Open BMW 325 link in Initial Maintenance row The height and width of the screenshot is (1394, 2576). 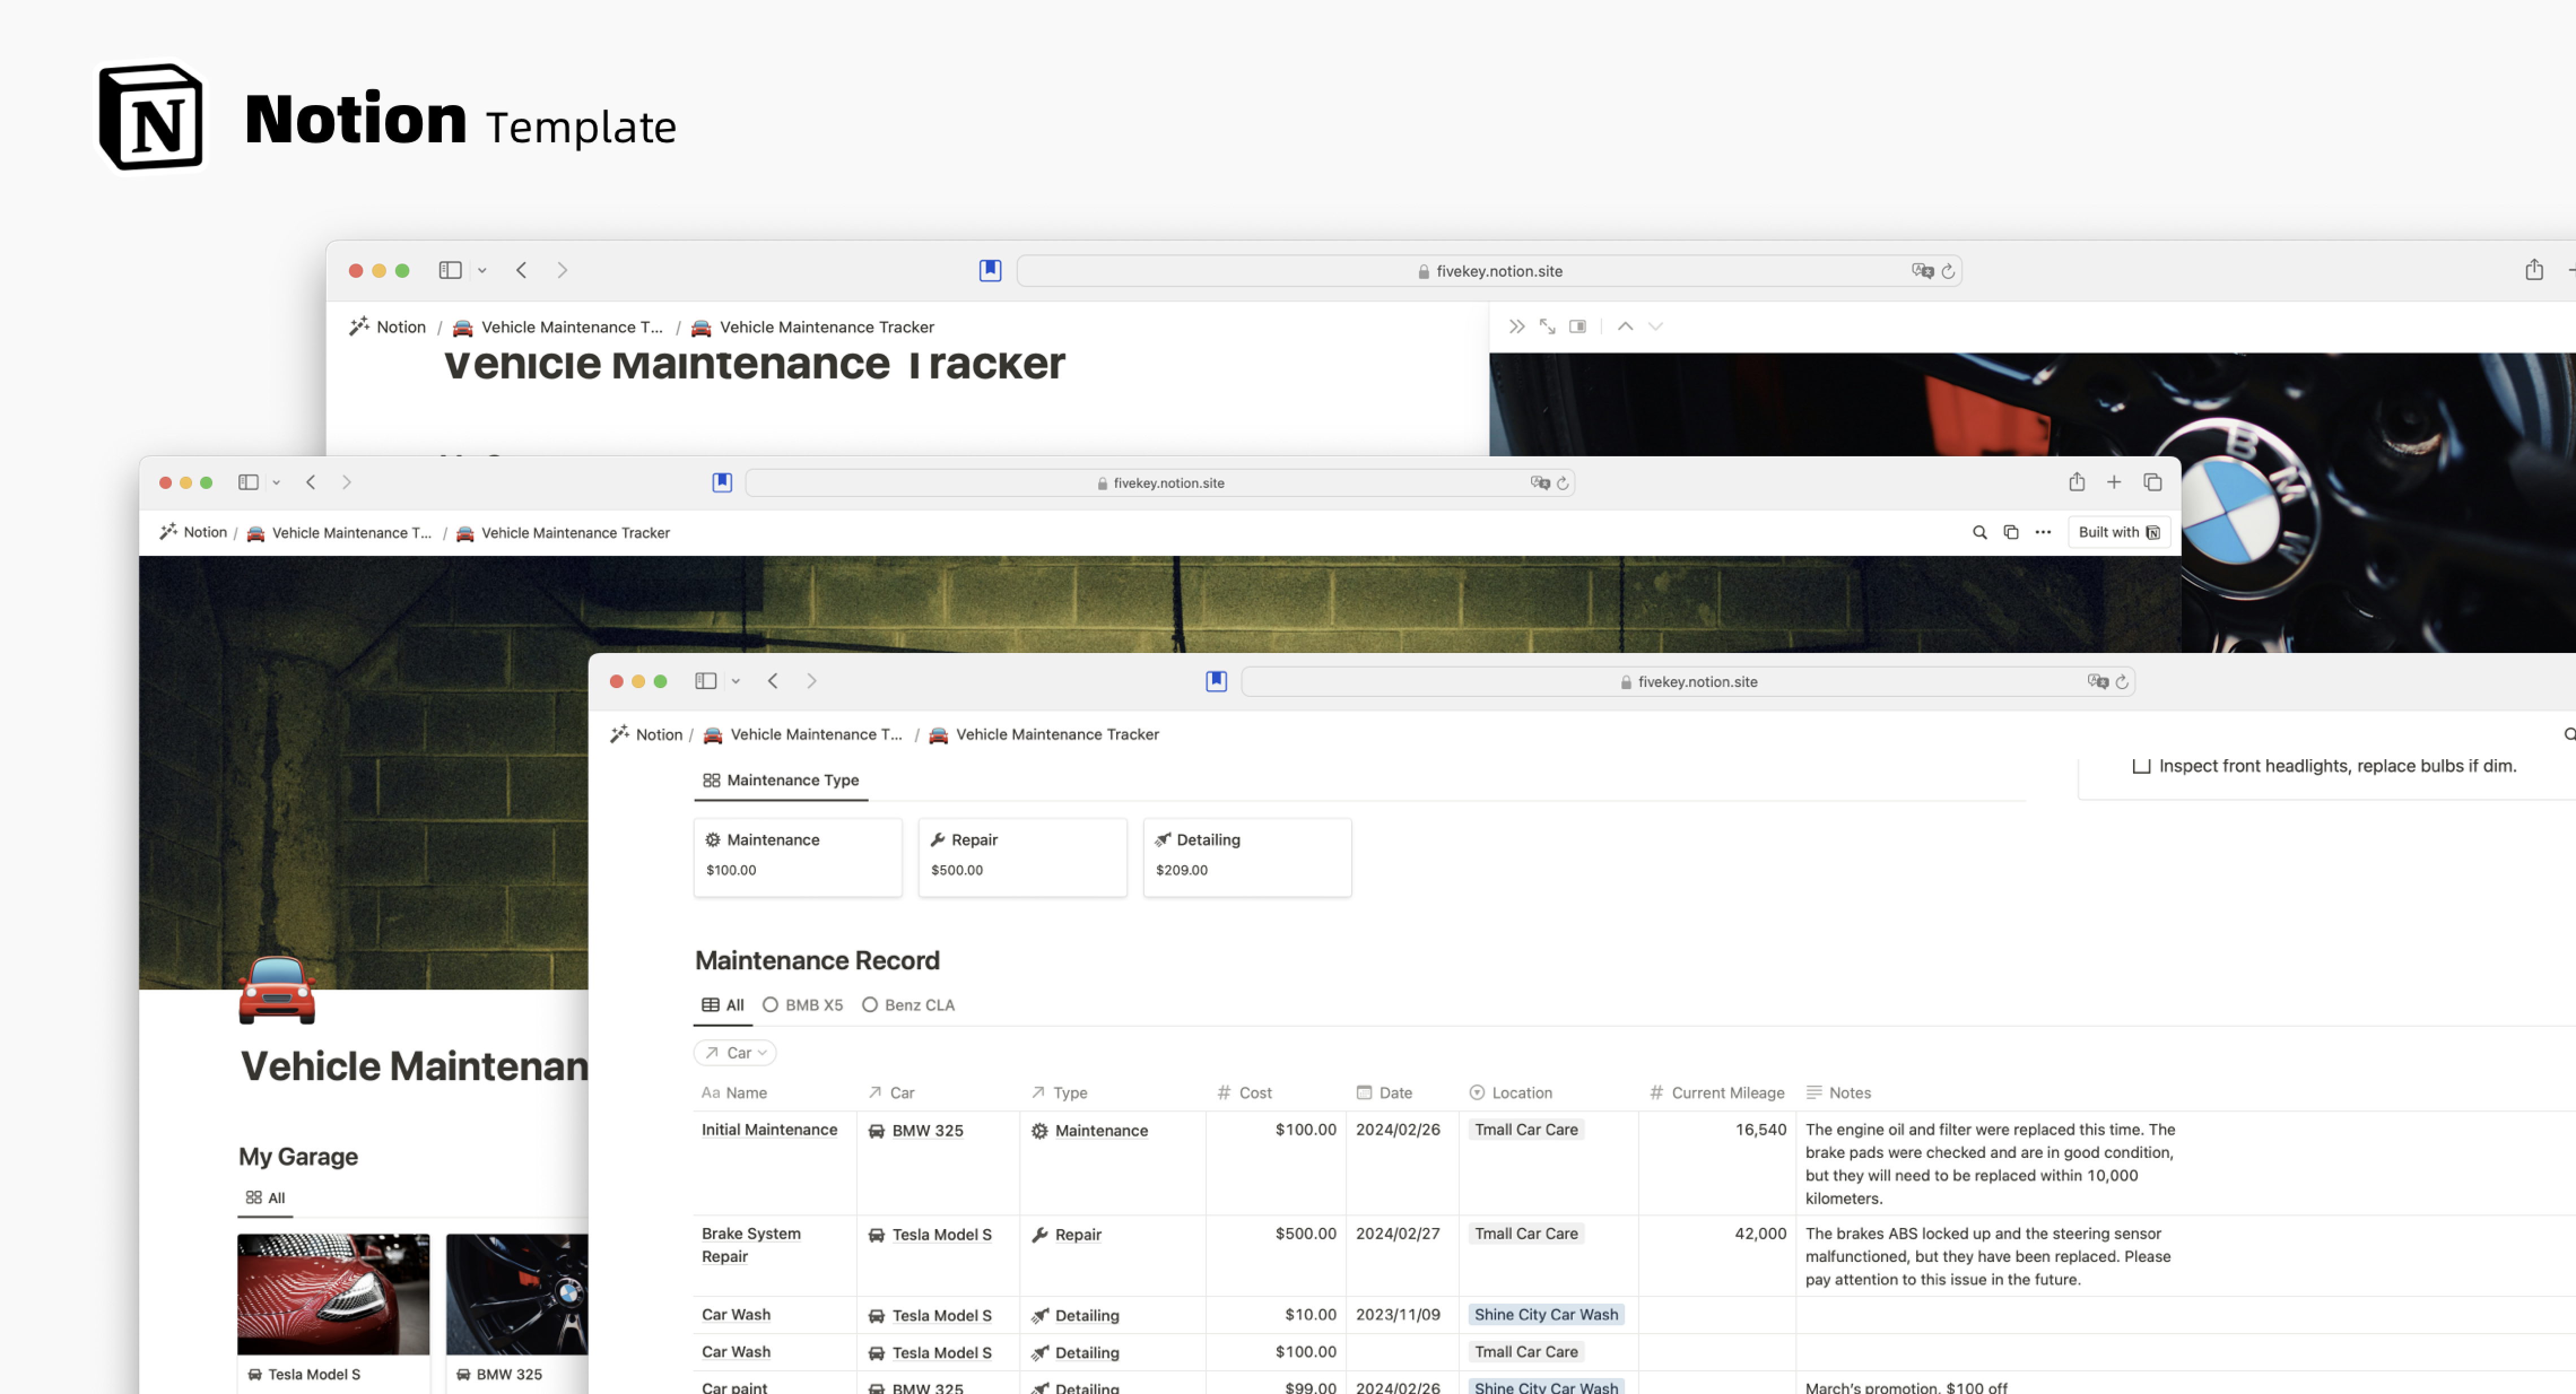pos(916,1131)
